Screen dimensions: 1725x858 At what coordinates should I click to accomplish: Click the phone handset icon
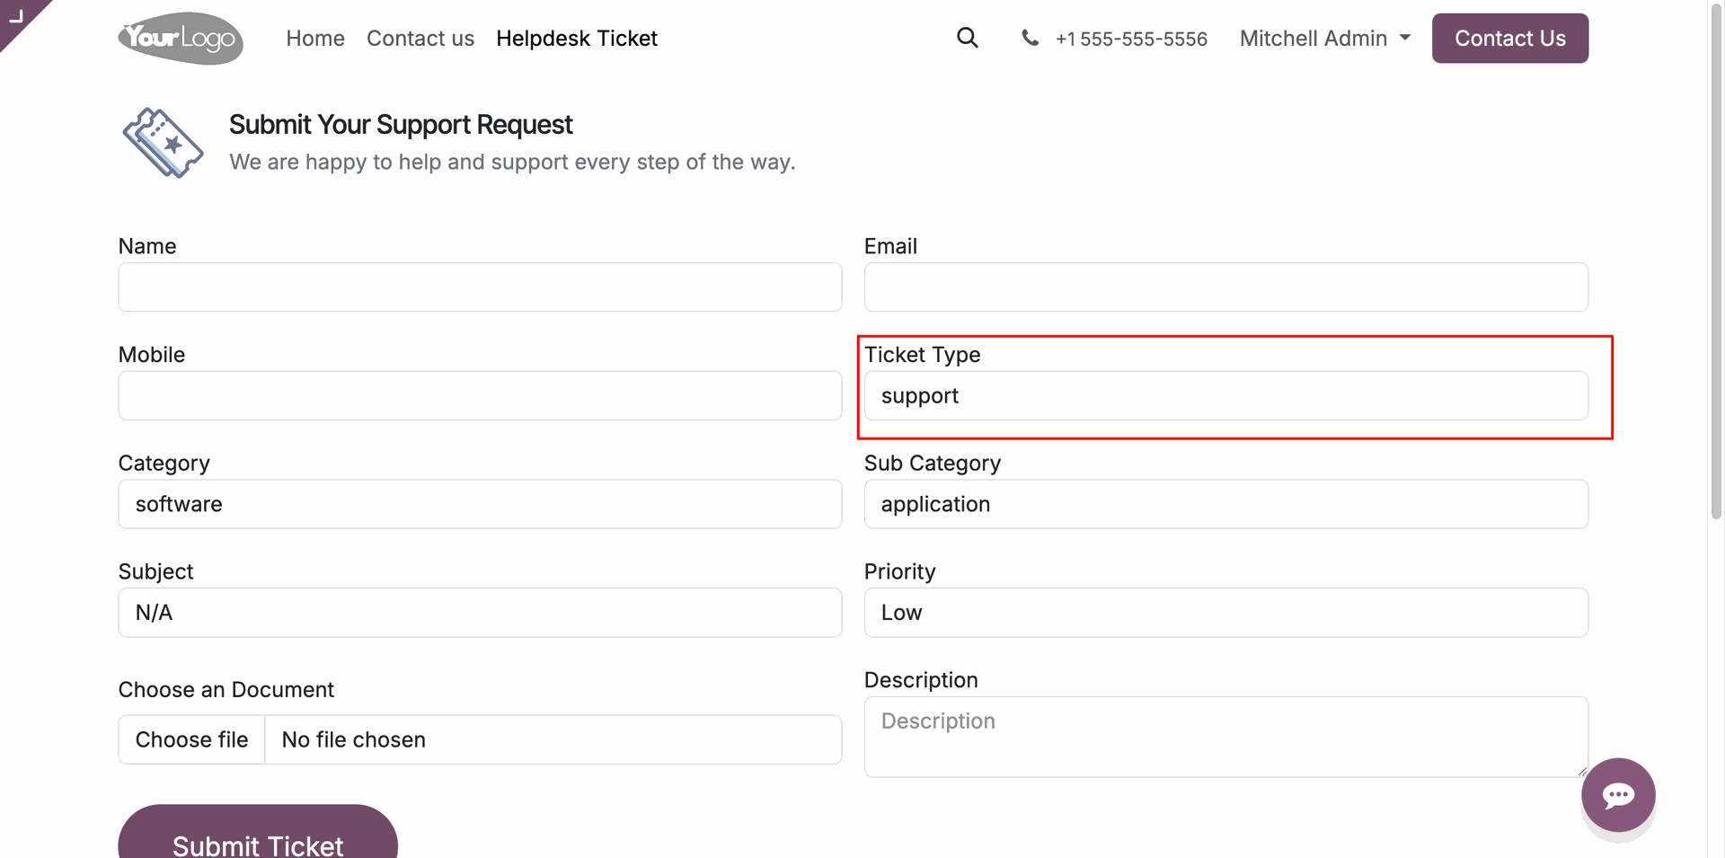click(1030, 38)
